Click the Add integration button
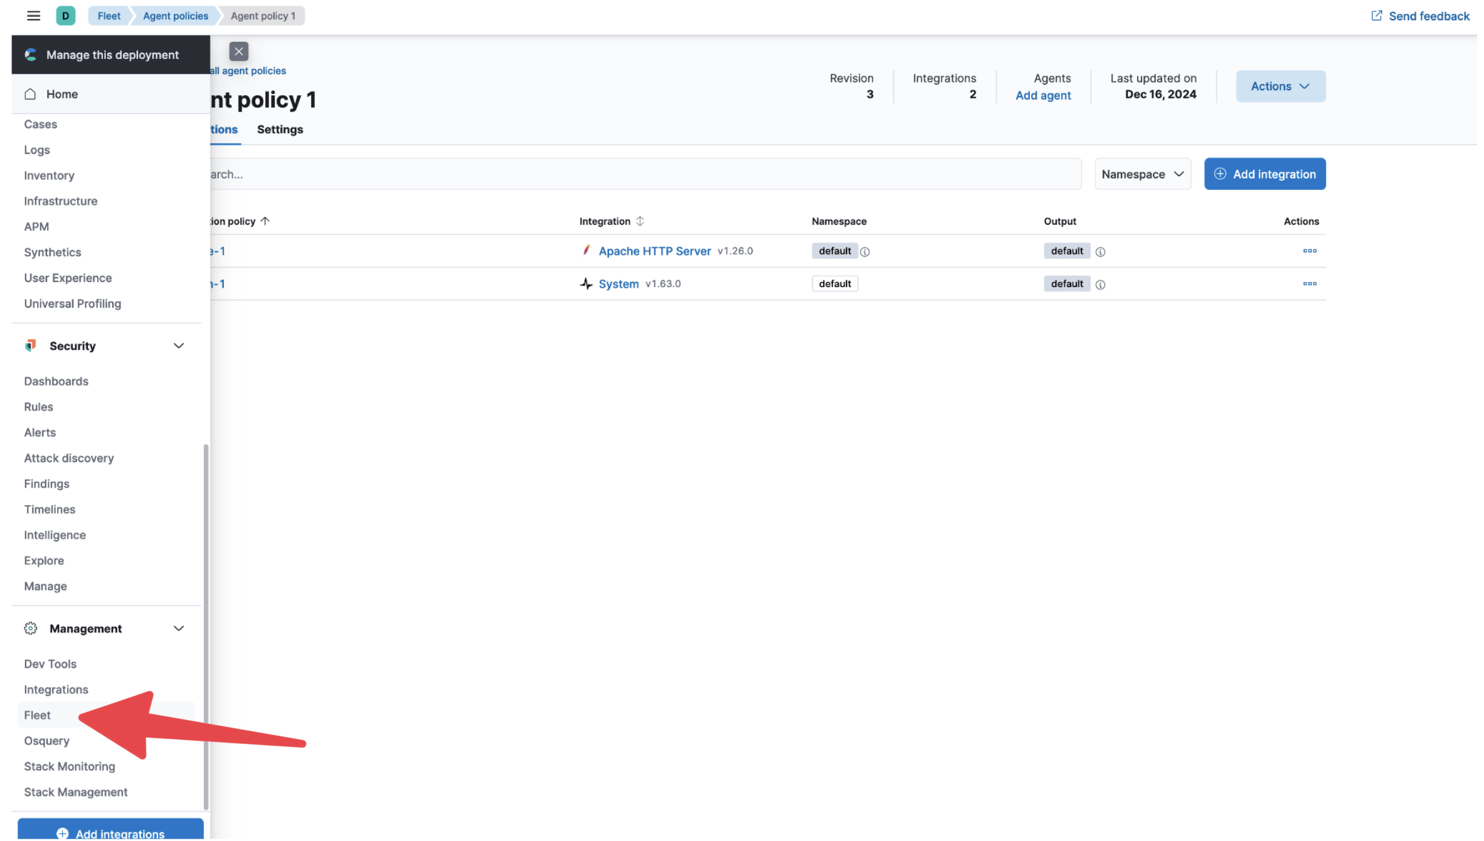This screenshot has height=841, width=1484. pyautogui.click(x=1264, y=174)
